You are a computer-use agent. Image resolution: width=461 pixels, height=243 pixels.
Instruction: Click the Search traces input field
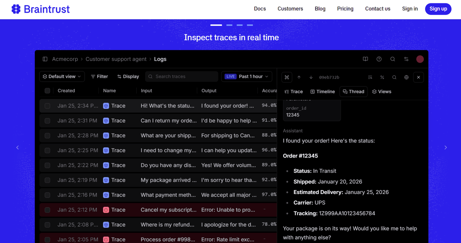tap(182, 77)
